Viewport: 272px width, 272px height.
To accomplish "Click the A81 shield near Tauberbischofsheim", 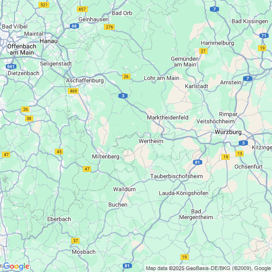I will [197, 162].
